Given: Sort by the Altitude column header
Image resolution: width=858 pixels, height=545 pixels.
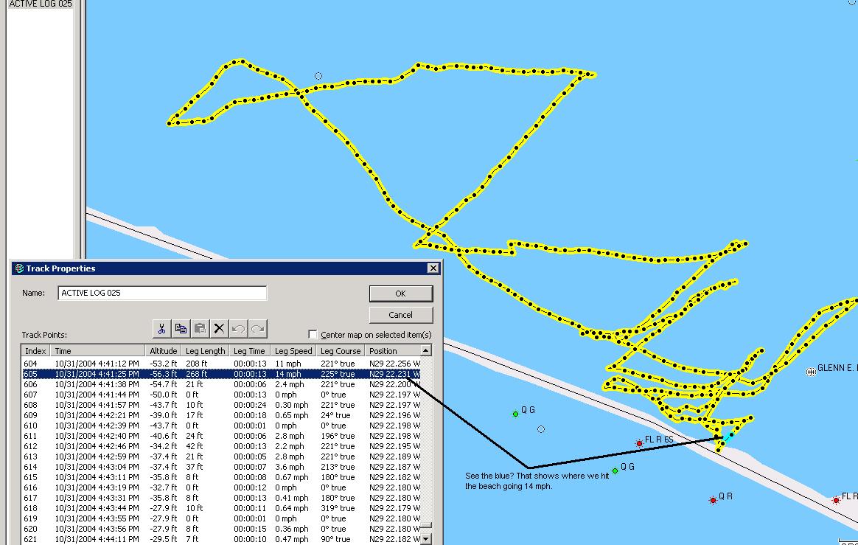Looking at the screenshot, I should pyautogui.click(x=164, y=351).
